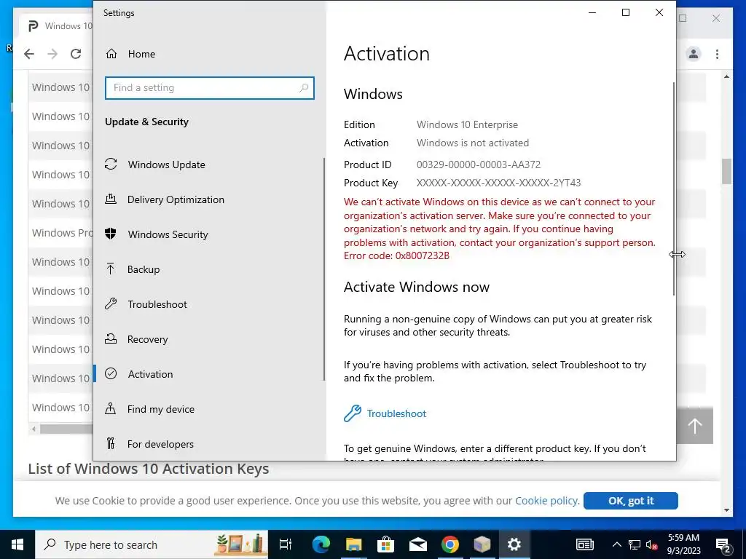Click the Product Key value text
The image size is (746, 559).
(498, 183)
